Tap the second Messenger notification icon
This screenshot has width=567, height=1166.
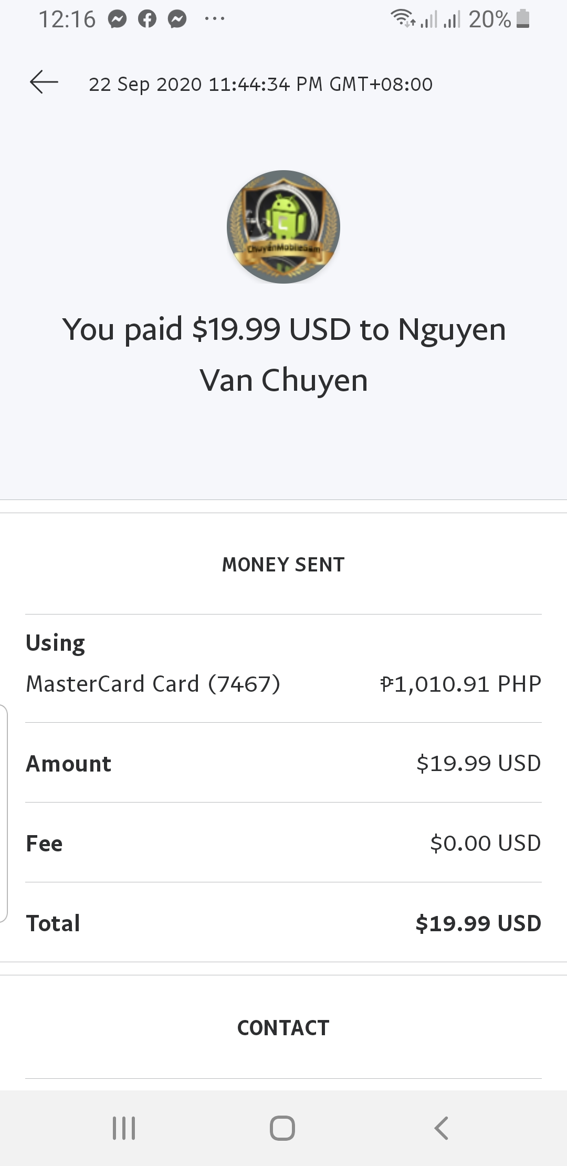coord(177,20)
